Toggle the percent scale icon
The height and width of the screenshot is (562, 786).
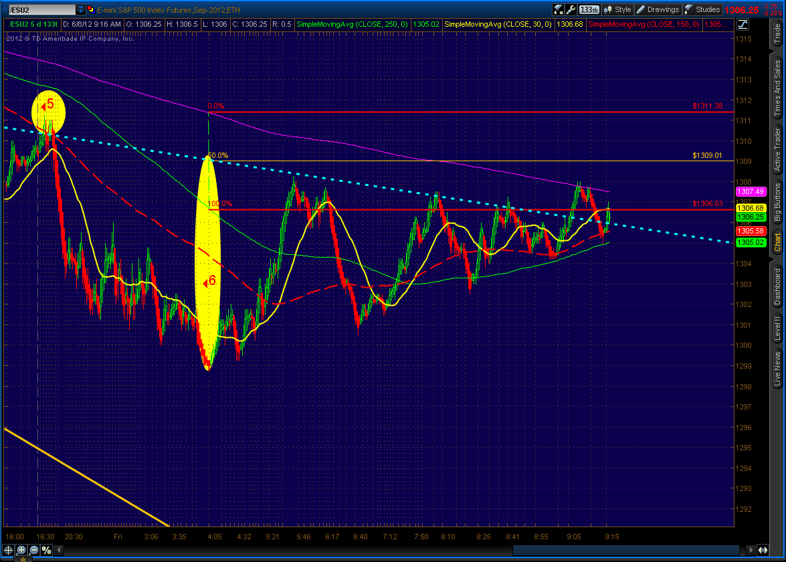[x=47, y=550]
